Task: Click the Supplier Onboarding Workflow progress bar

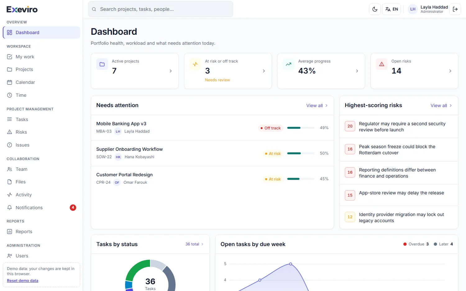Action: tap(301, 153)
